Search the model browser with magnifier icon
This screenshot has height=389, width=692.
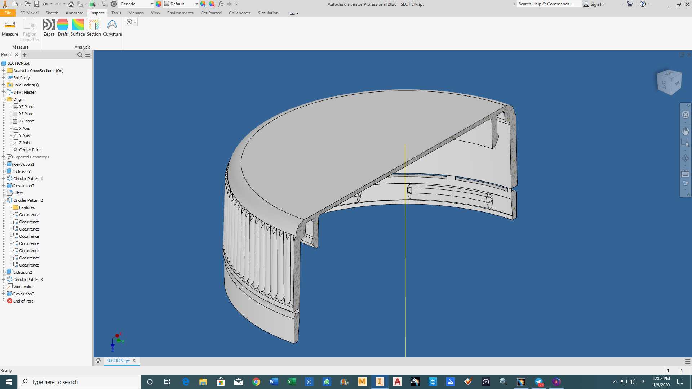click(x=80, y=55)
